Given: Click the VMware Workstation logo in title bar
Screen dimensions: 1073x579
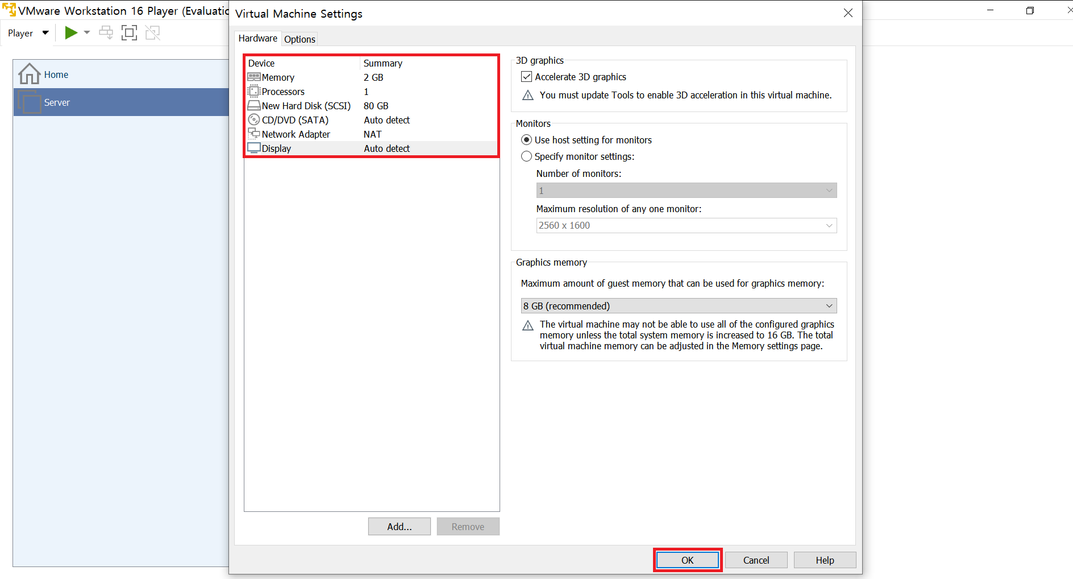Looking at the screenshot, I should tap(9, 10).
